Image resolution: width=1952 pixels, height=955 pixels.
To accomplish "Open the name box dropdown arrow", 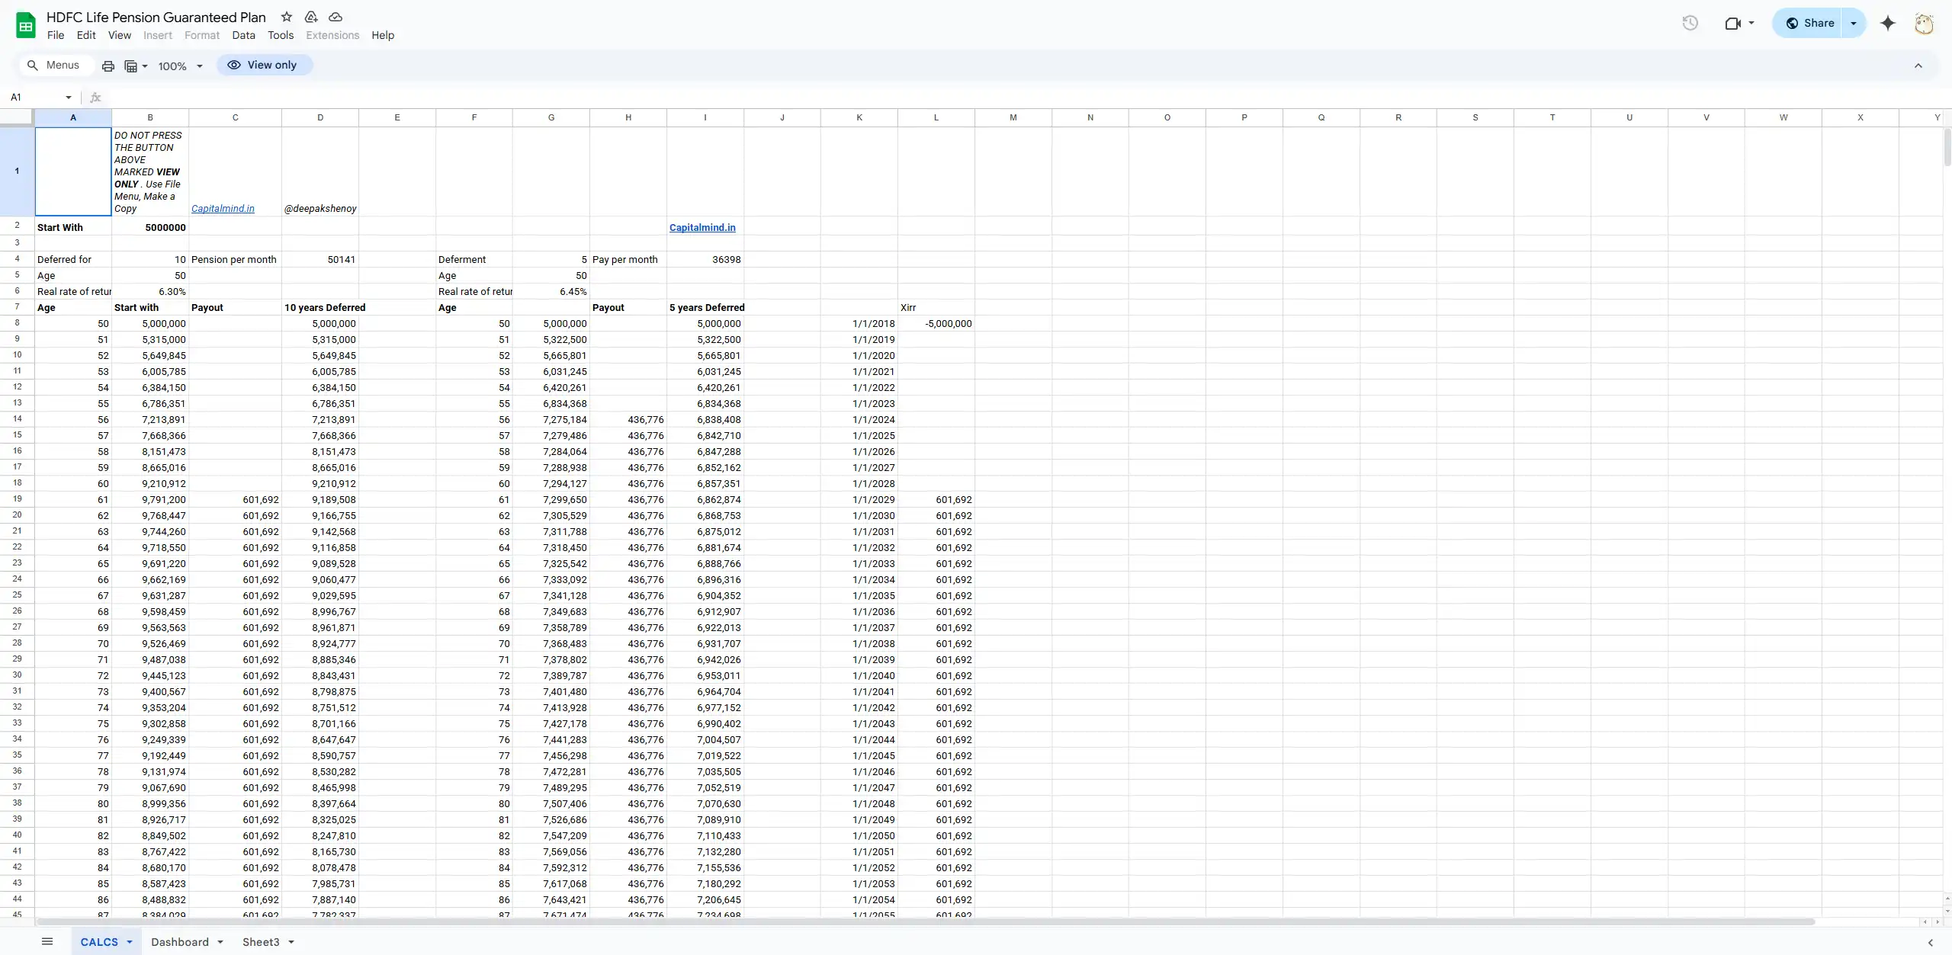I will tap(69, 98).
